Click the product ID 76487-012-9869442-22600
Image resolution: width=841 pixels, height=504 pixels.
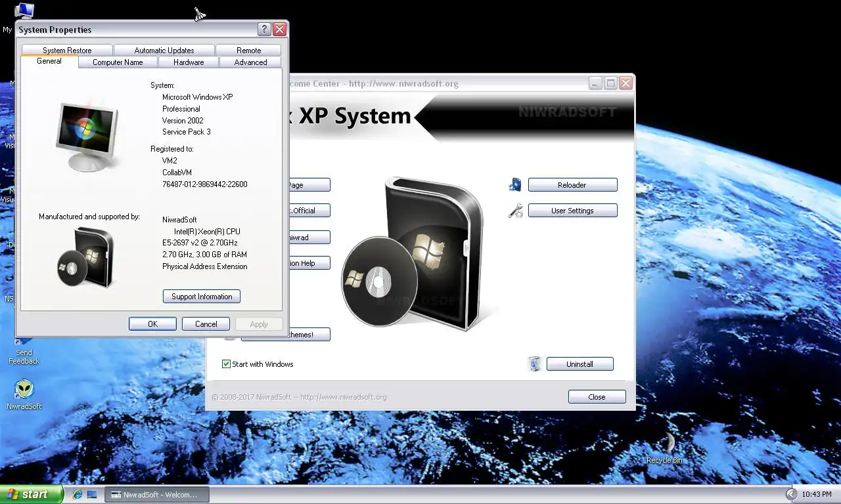(205, 184)
